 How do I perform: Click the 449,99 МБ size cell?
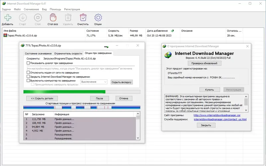coord(136,35)
